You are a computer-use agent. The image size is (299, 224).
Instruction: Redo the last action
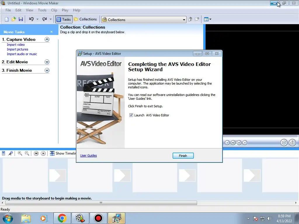click(45, 19)
